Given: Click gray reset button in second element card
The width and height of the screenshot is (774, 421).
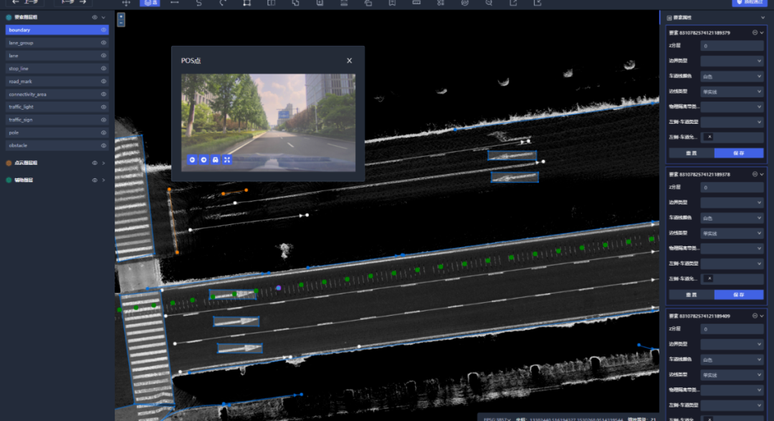Looking at the screenshot, I should click(x=692, y=295).
